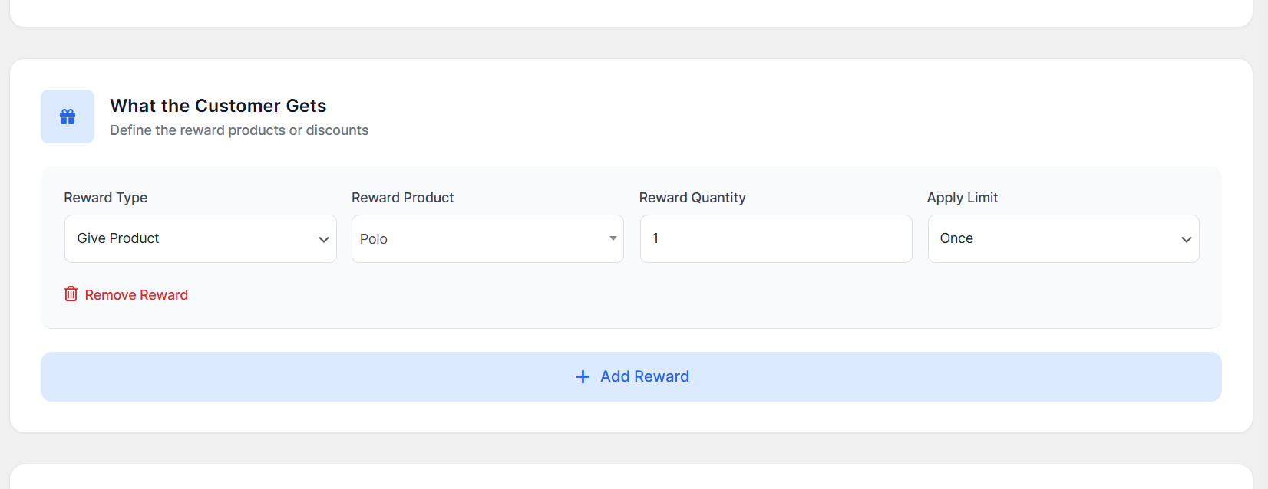Click the Polo value text

point(374,239)
